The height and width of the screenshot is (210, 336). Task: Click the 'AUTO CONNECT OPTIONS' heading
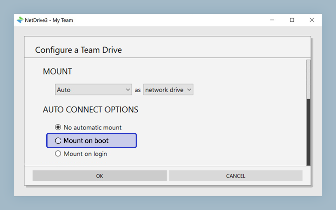coord(91,109)
